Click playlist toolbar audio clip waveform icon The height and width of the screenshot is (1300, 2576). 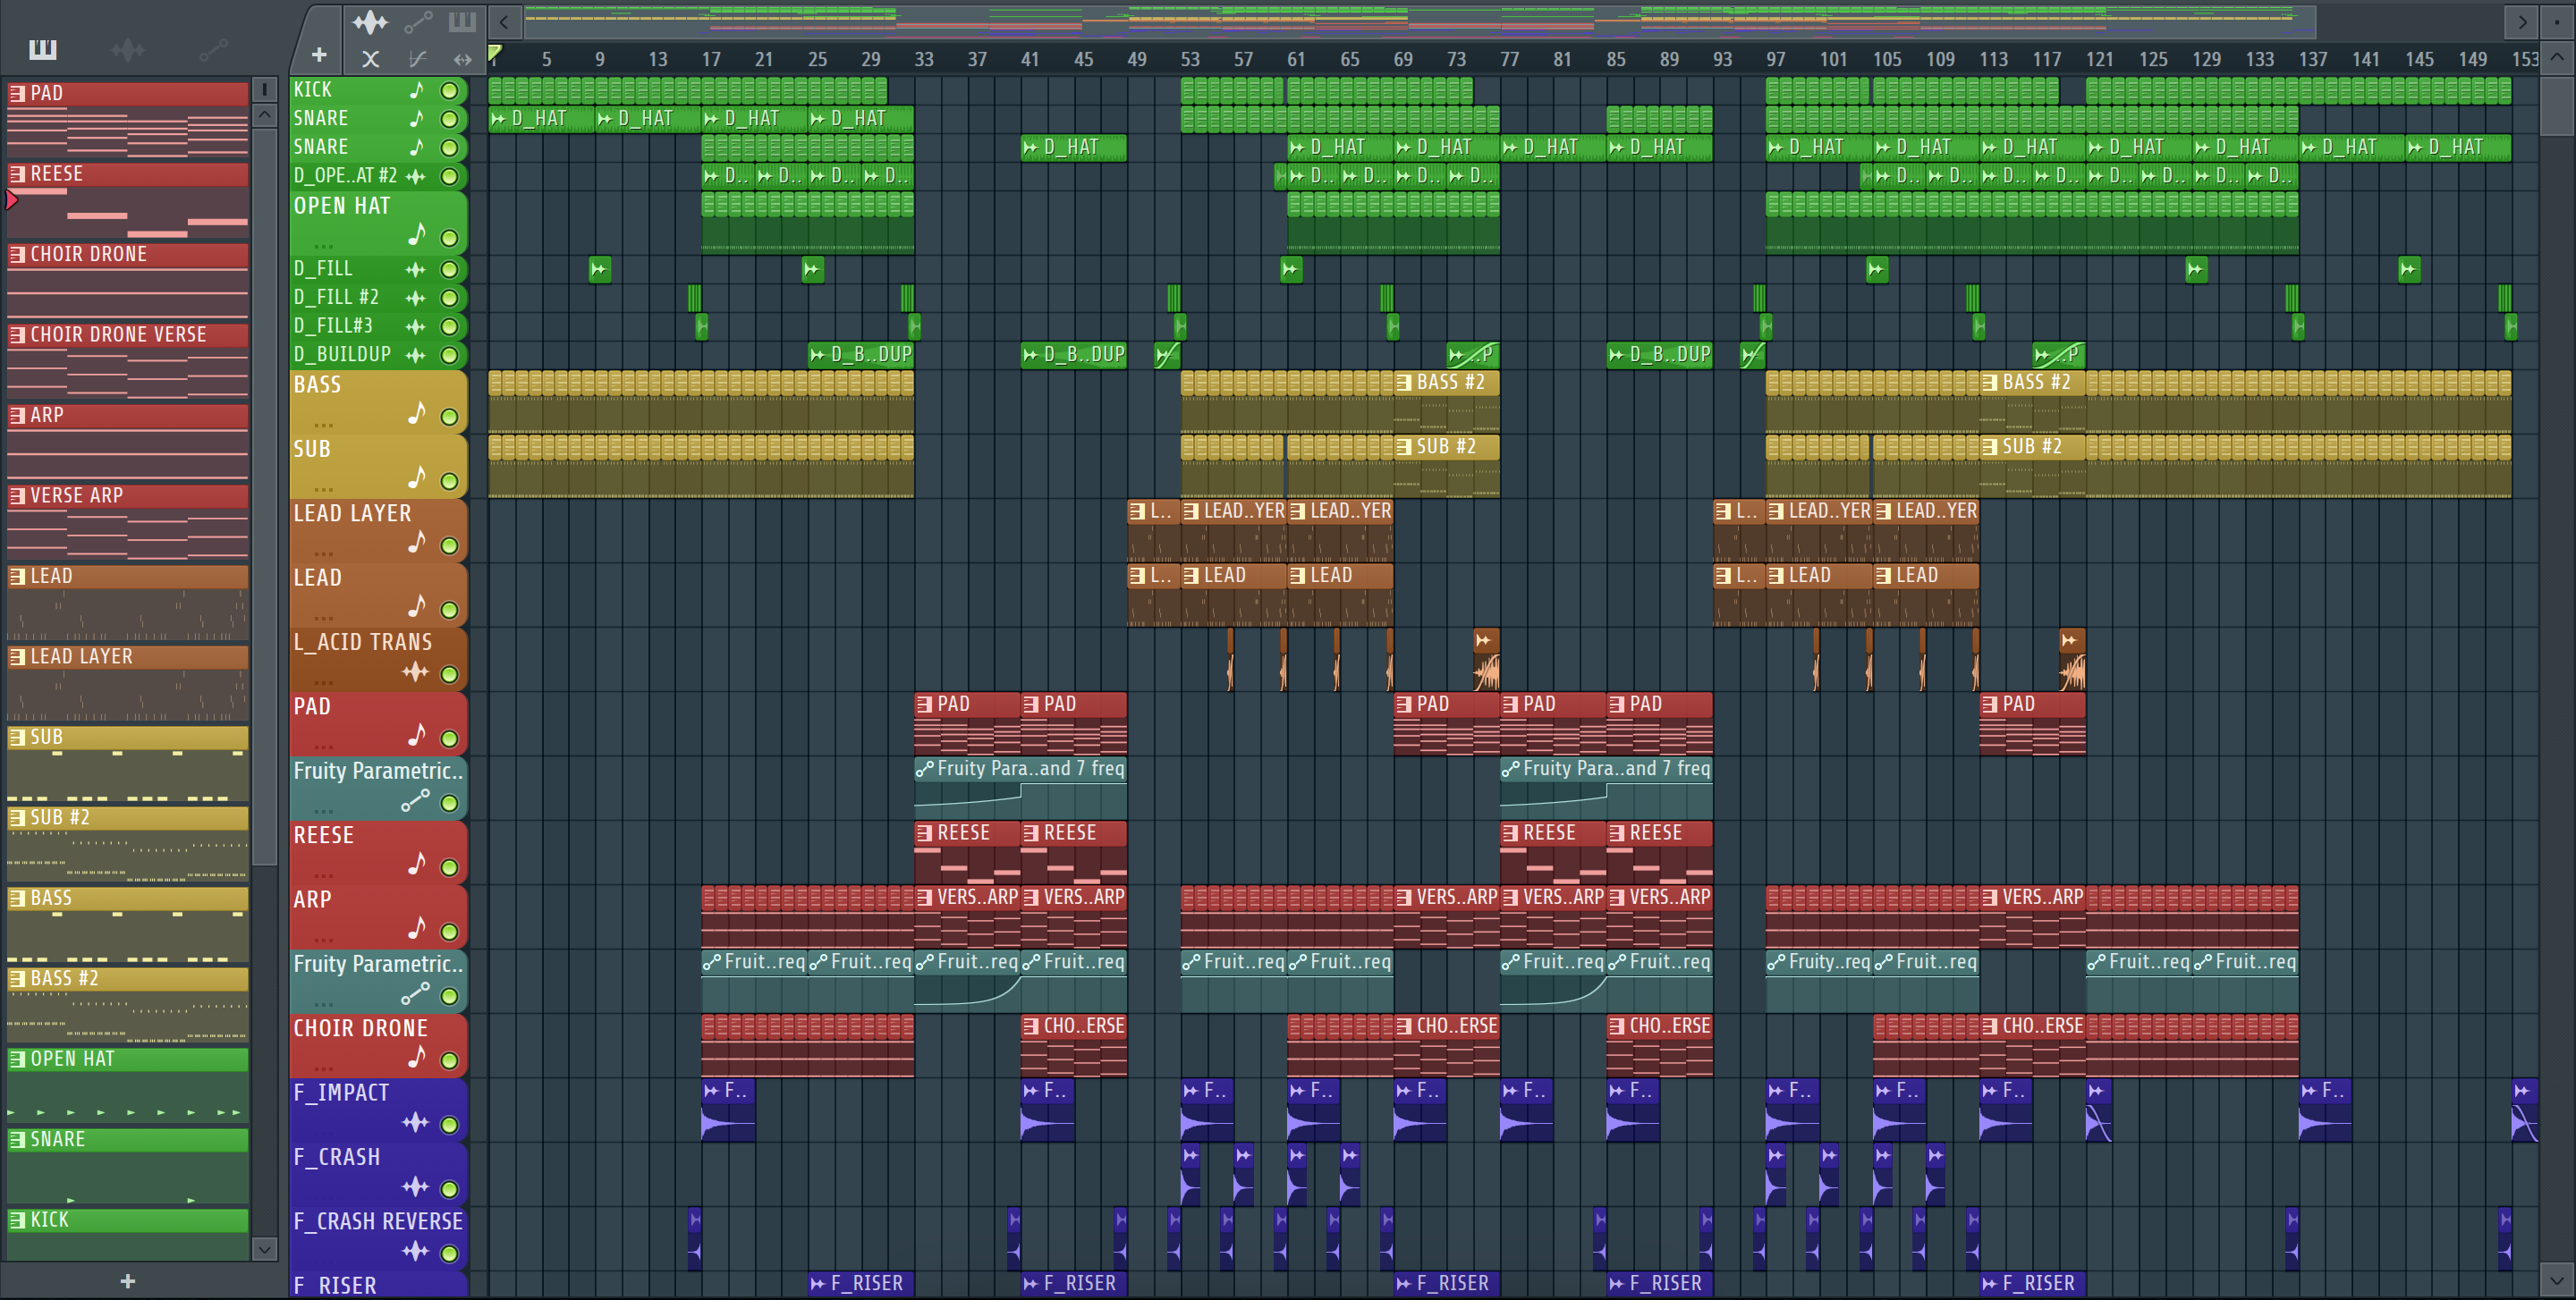pyautogui.click(x=369, y=21)
